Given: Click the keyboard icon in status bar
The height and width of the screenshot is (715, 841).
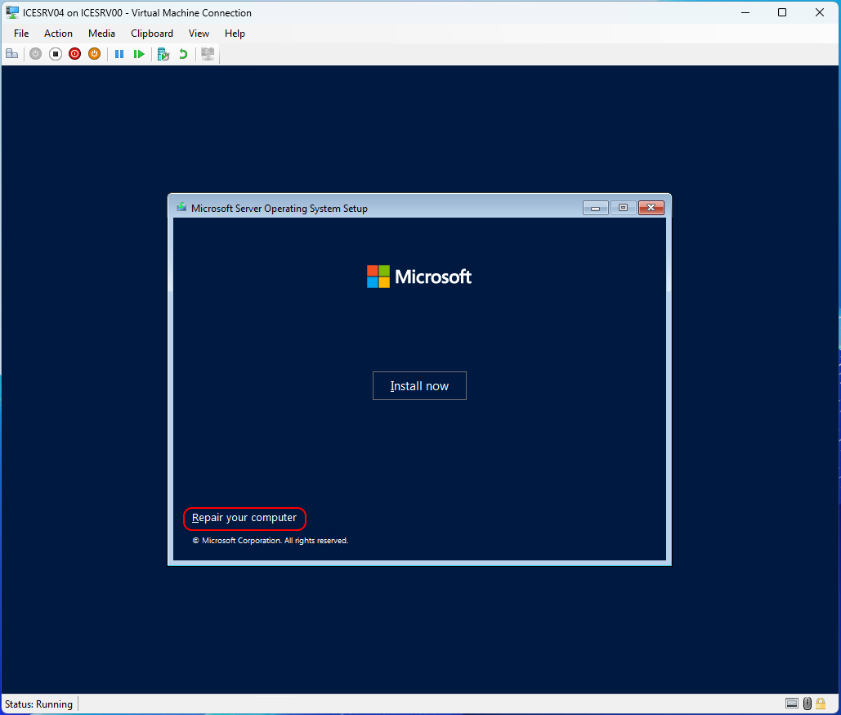Looking at the screenshot, I should pos(792,704).
